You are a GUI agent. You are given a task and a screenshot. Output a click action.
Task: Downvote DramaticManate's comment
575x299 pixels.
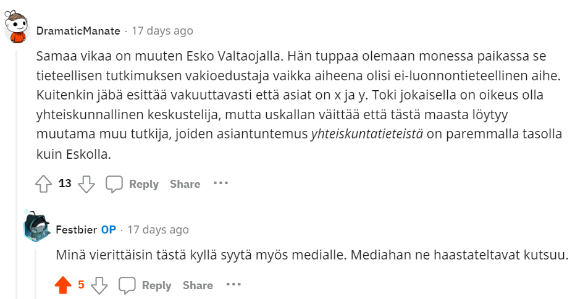(86, 183)
